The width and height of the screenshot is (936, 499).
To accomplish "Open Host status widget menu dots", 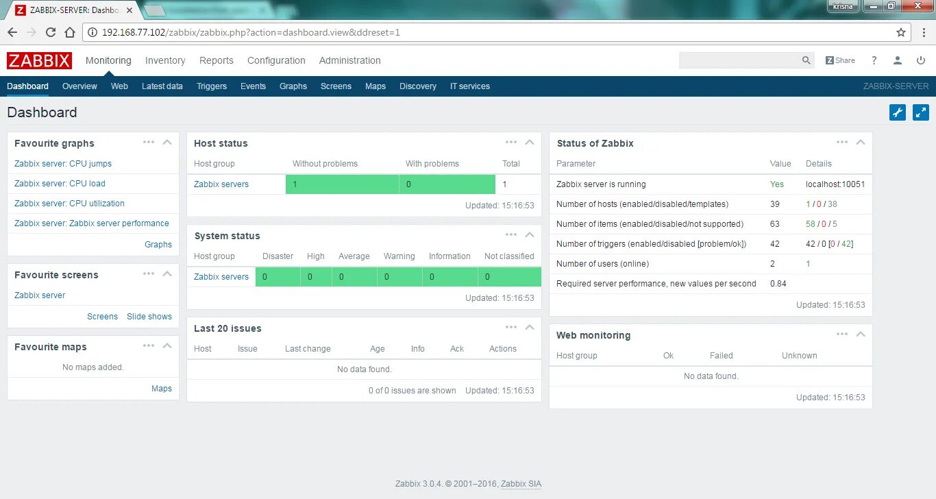I will [x=511, y=142].
